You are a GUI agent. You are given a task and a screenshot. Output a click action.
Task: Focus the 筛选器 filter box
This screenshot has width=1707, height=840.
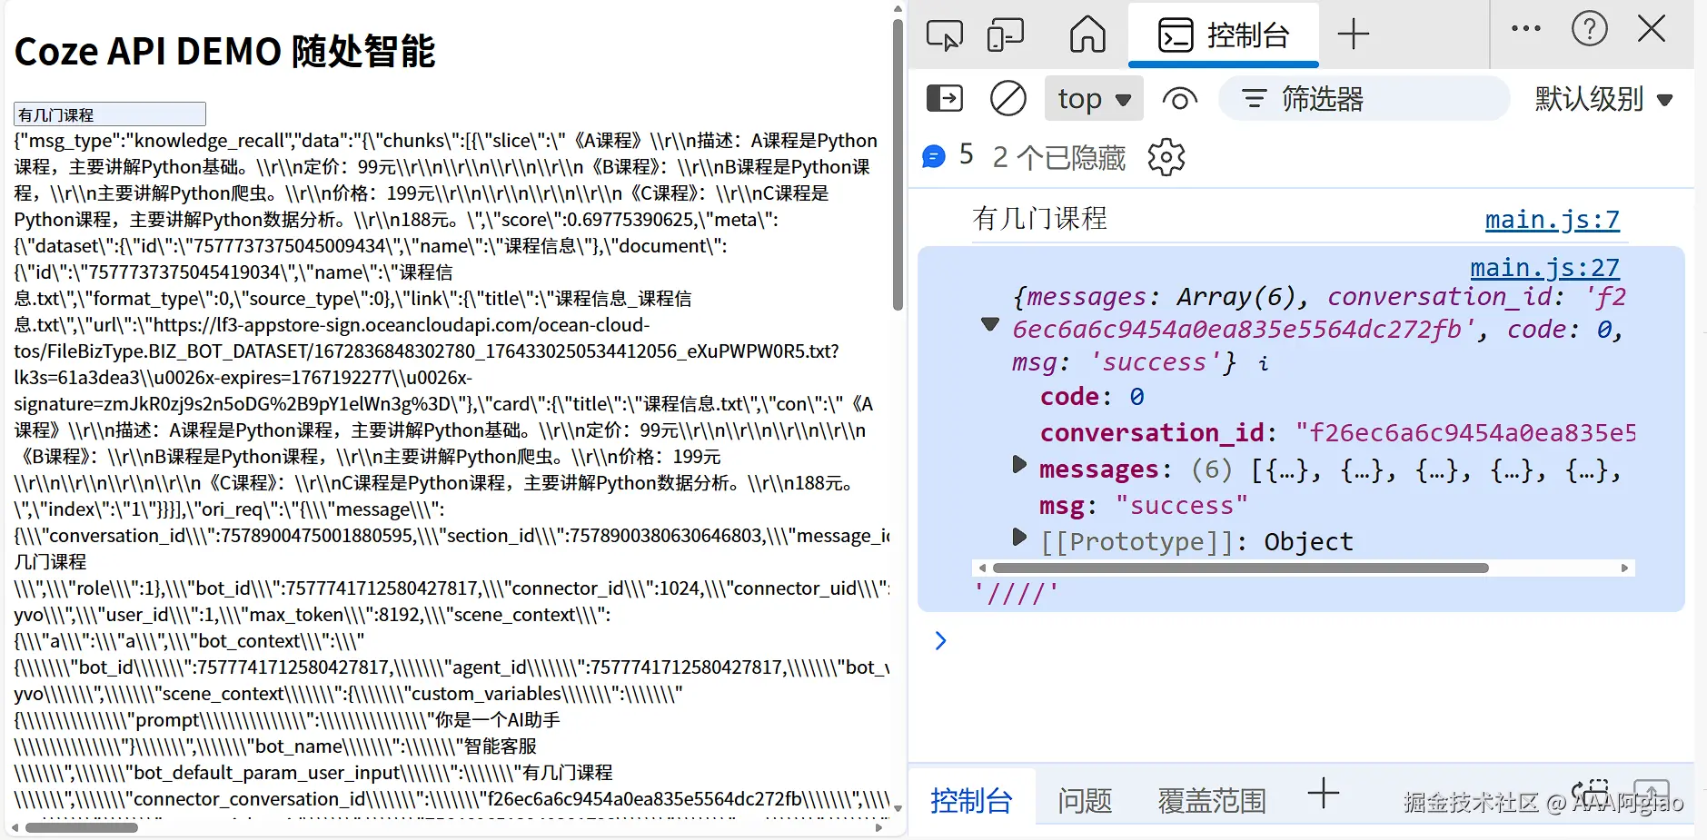[1365, 98]
